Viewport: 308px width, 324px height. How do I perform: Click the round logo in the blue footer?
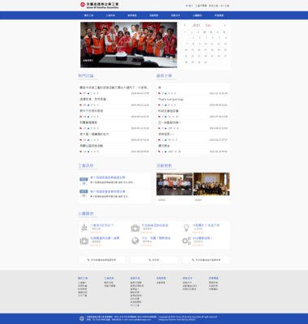tap(82, 318)
